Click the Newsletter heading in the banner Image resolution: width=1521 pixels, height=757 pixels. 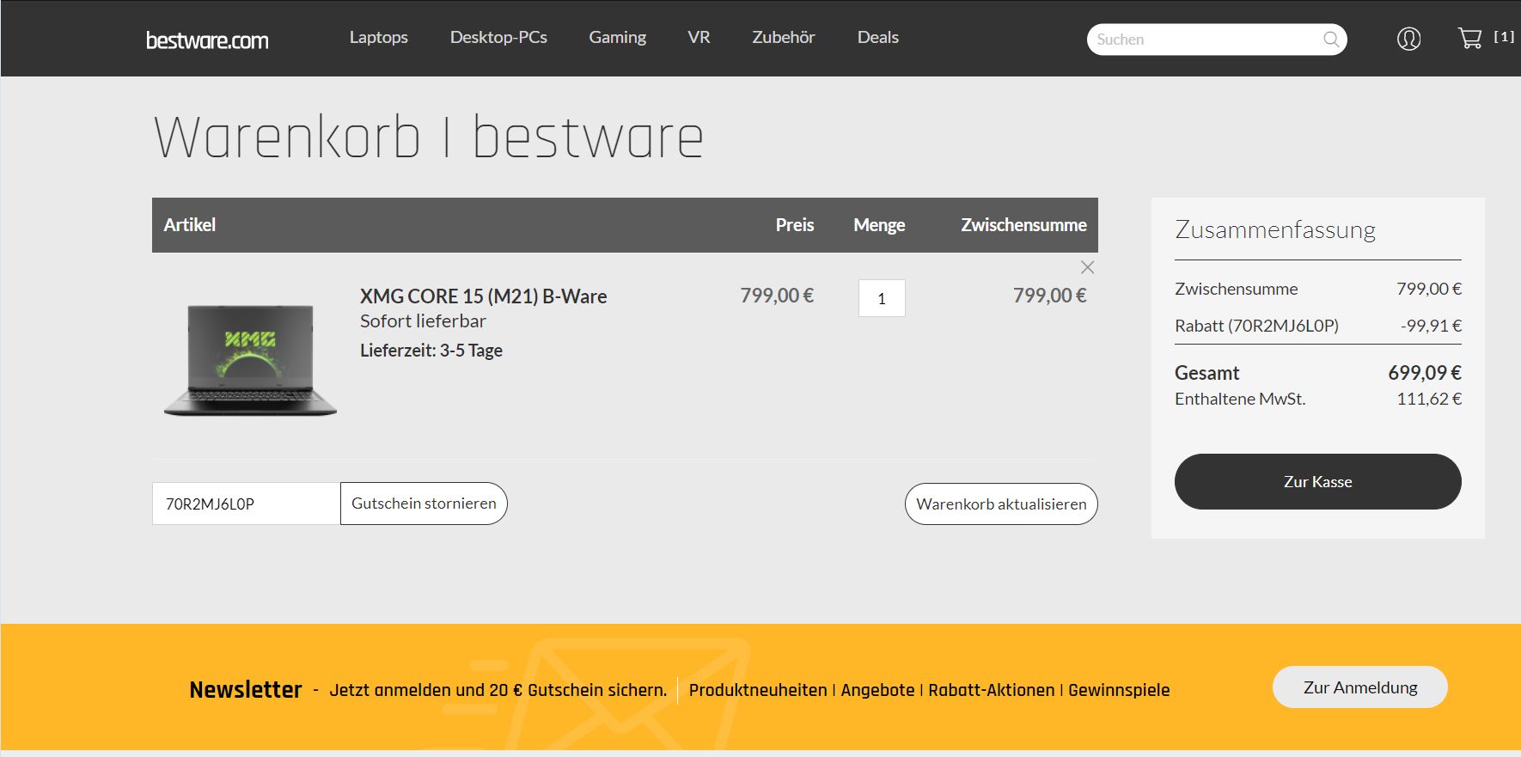[246, 690]
